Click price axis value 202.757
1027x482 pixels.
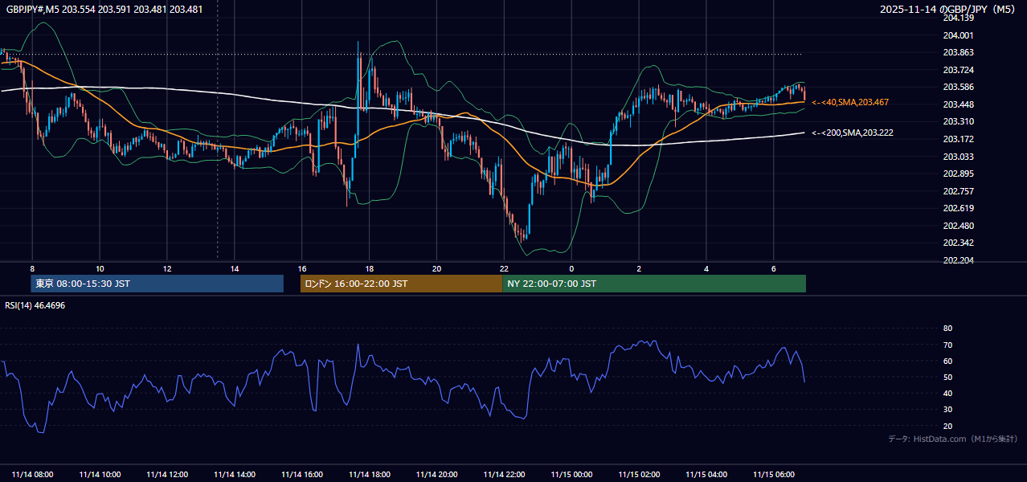(x=958, y=191)
